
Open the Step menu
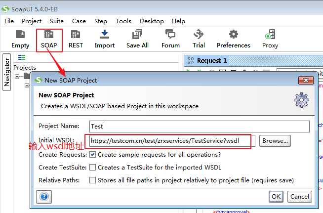(x=101, y=21)
